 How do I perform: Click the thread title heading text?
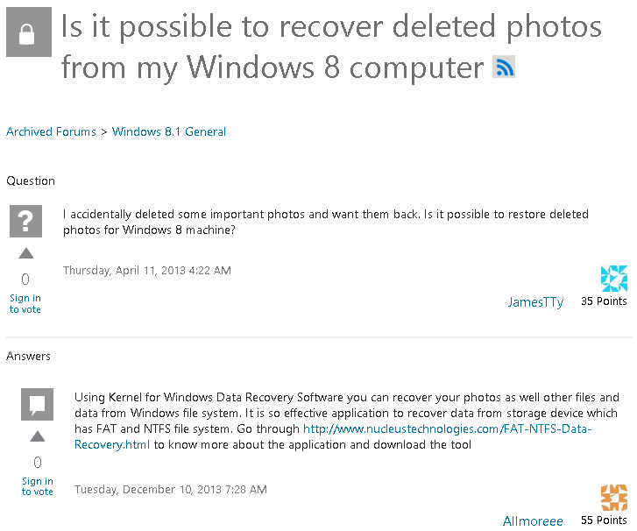click(x=331, y=46)
